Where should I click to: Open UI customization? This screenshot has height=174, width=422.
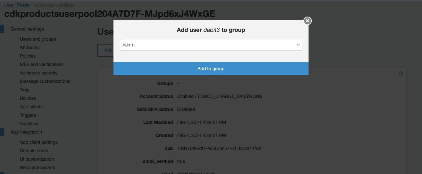(37, 159)
